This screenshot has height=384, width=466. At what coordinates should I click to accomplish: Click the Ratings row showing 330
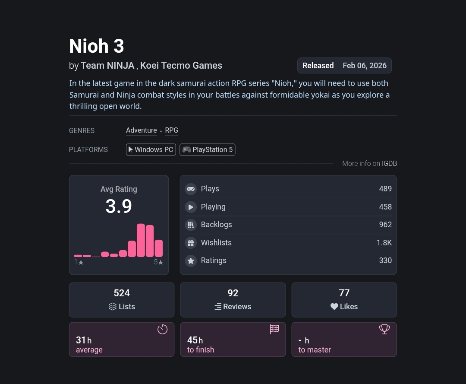point(288,261)
